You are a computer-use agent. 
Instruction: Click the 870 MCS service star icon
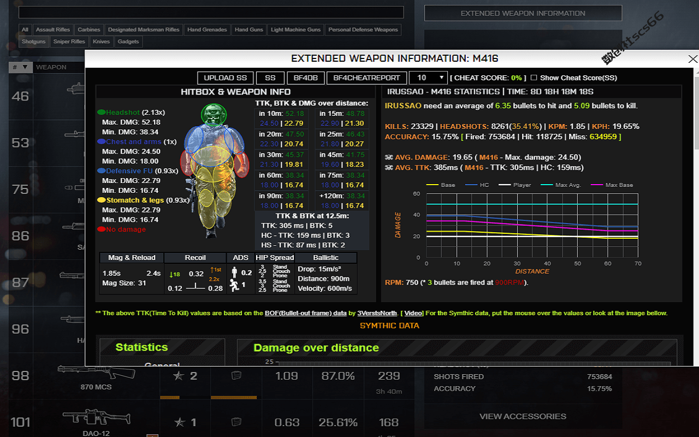click(179, 376)
